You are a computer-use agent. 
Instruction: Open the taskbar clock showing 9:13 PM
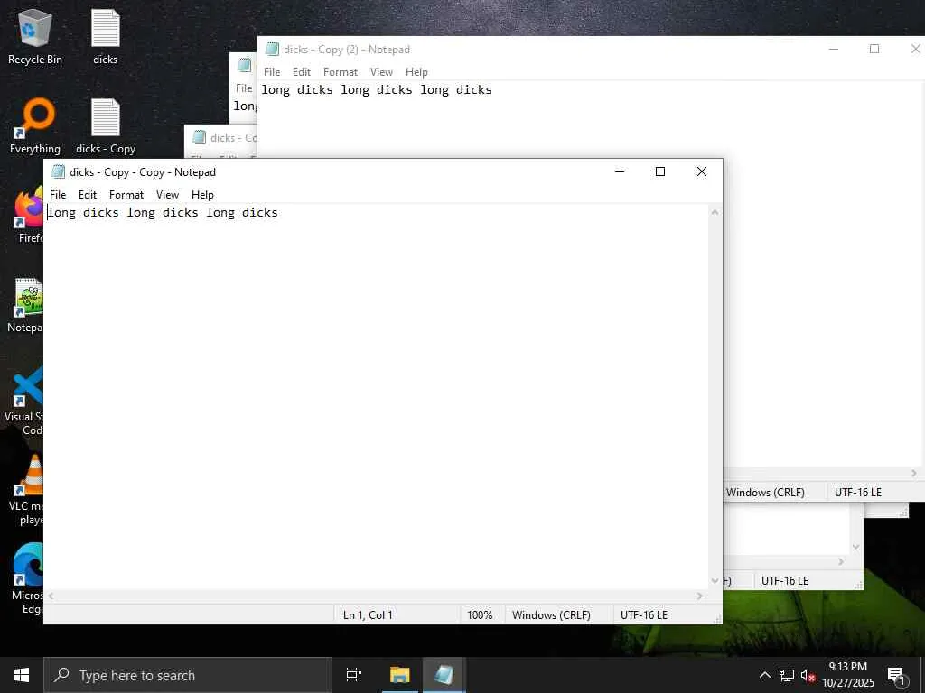[x=847, y=675]
